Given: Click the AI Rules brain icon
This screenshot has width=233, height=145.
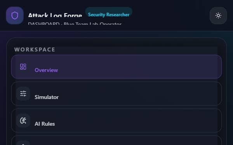Looking at the screenshot, I should coord(23,121).
